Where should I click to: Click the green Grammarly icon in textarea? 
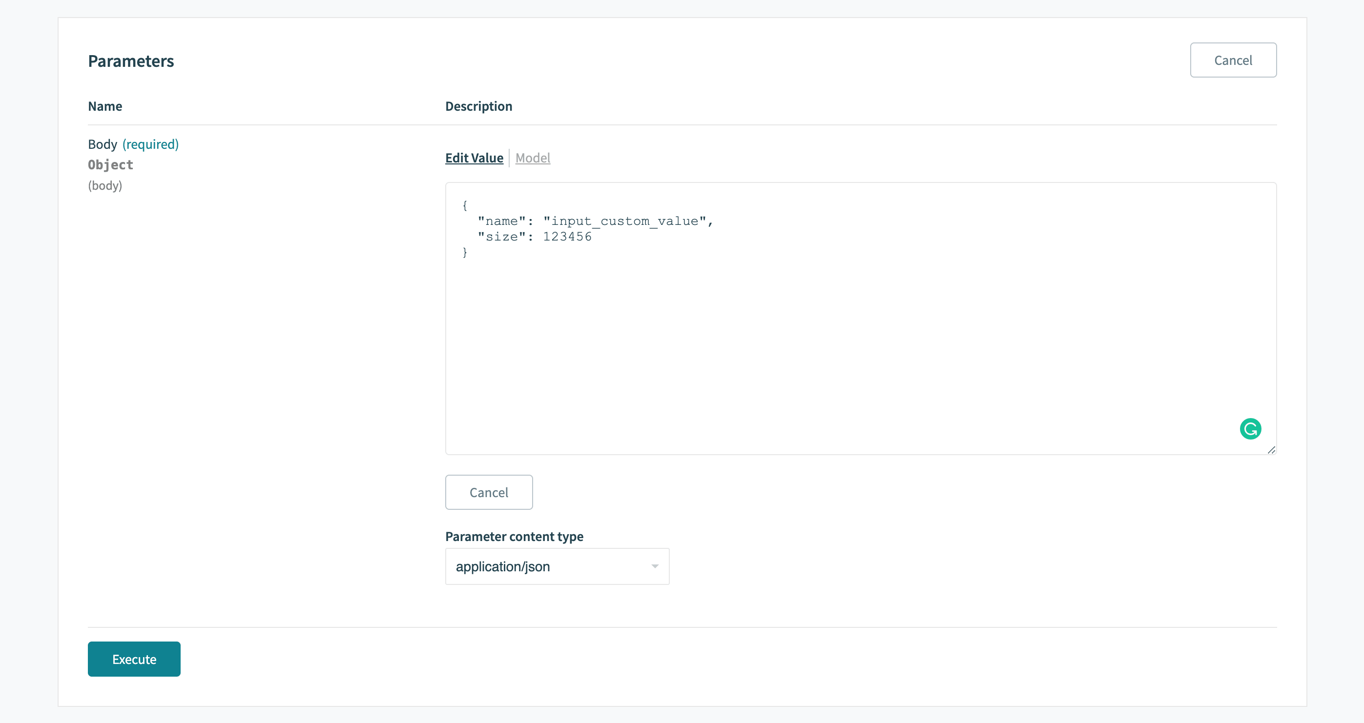1250,429
